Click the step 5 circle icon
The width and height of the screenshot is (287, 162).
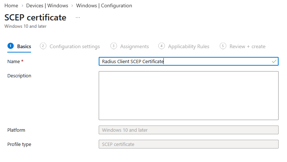(x=223, y=46)
